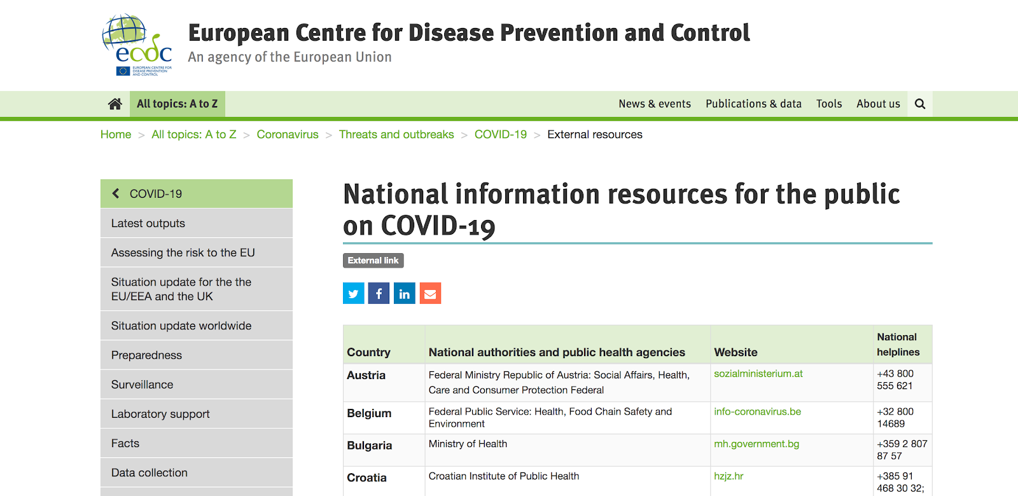This screenshot has width=1018, height=496.
Task: Follow the All topics: A to Z breadcrumb
Action: (194, 134)
